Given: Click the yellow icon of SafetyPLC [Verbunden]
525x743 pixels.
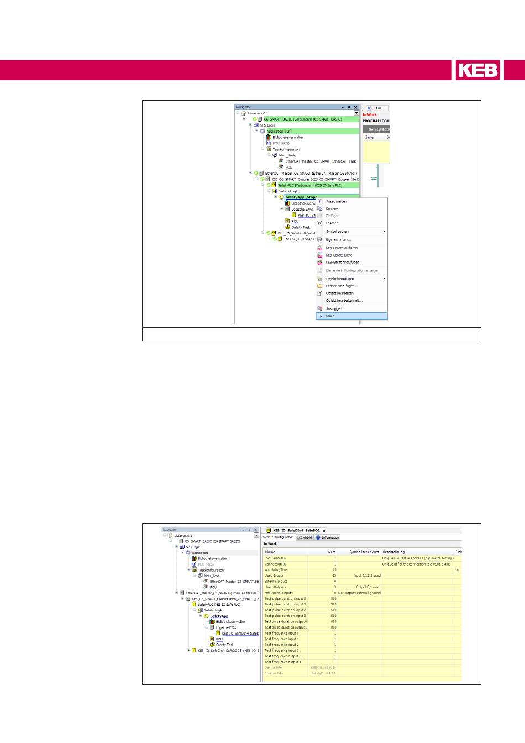Looking at the screenshot, I should pyautogui.click(x=274, y=185).
